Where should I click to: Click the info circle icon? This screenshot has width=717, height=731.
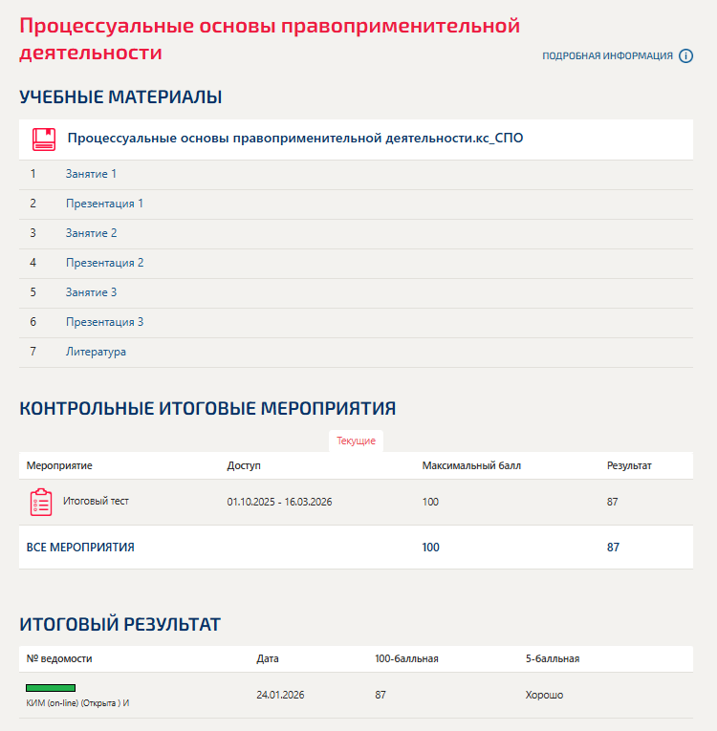pyautogui.click(x=685, y=55)
